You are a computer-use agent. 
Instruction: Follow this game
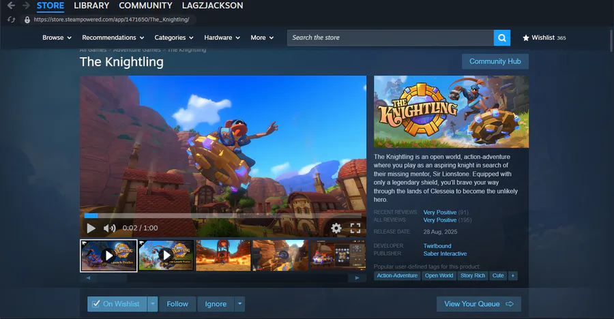click(177, 304)
